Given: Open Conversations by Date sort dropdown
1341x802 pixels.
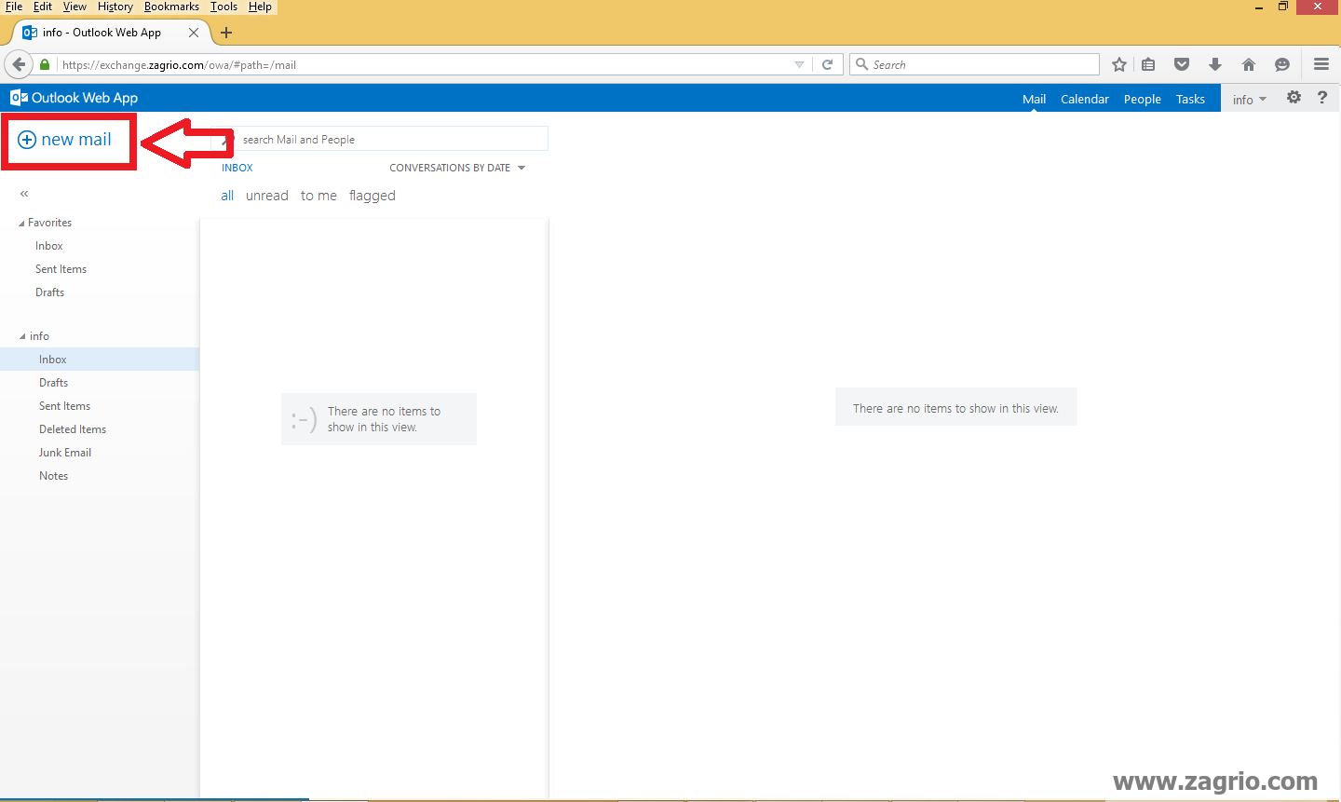Looking at the screenshot, I should (457, 168).
